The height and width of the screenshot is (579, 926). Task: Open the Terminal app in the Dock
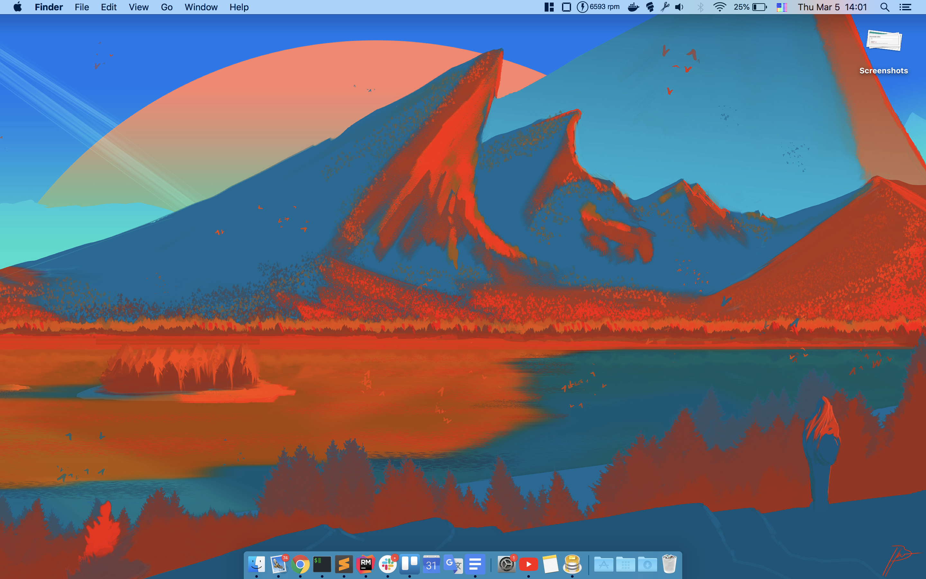point(322,564)
